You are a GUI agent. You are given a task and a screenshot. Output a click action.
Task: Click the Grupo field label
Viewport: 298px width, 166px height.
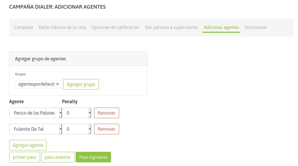(21, 74)
